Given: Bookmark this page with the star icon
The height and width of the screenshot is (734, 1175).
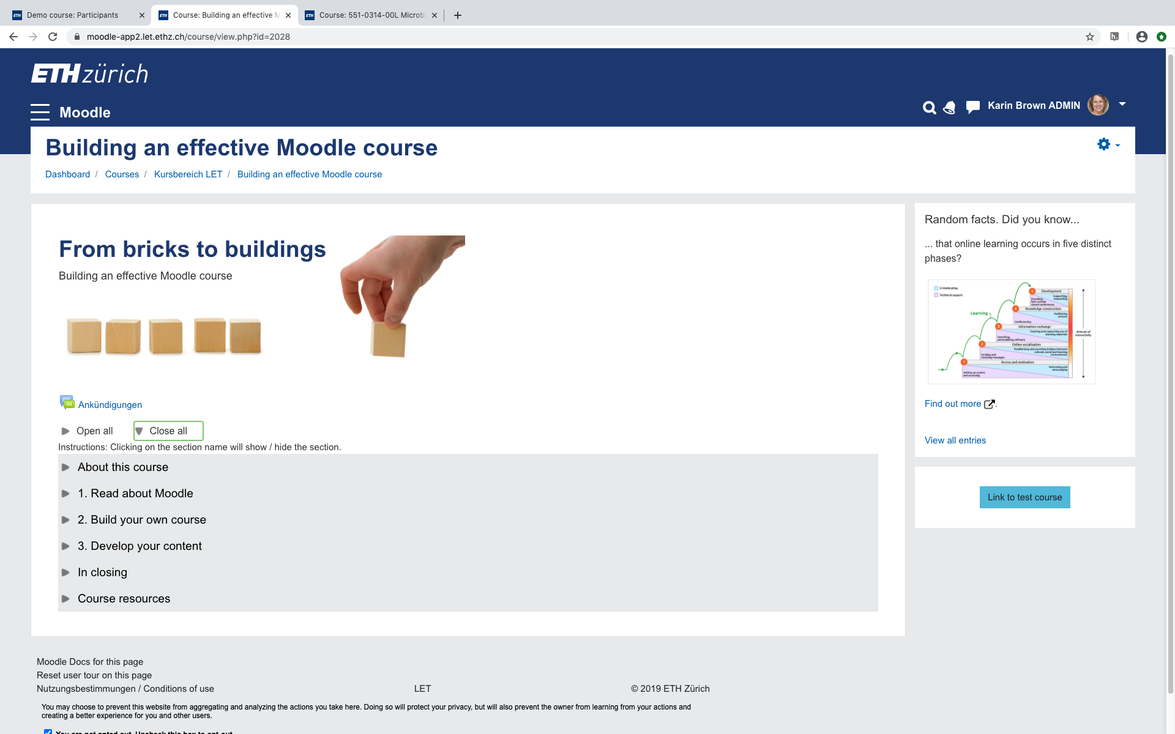Looking at the screenshot, I should point(1090,37).
